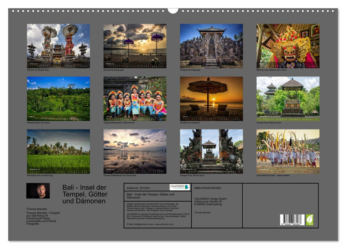Click the 'Sunset Reflektieren bei Seminyak' image
This screenshot has height=249, width=346.
pyautogui.click(x=134, y=151)
